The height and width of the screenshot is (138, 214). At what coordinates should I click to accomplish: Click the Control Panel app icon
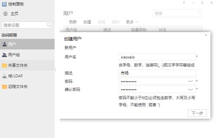[x=4, y=4]
